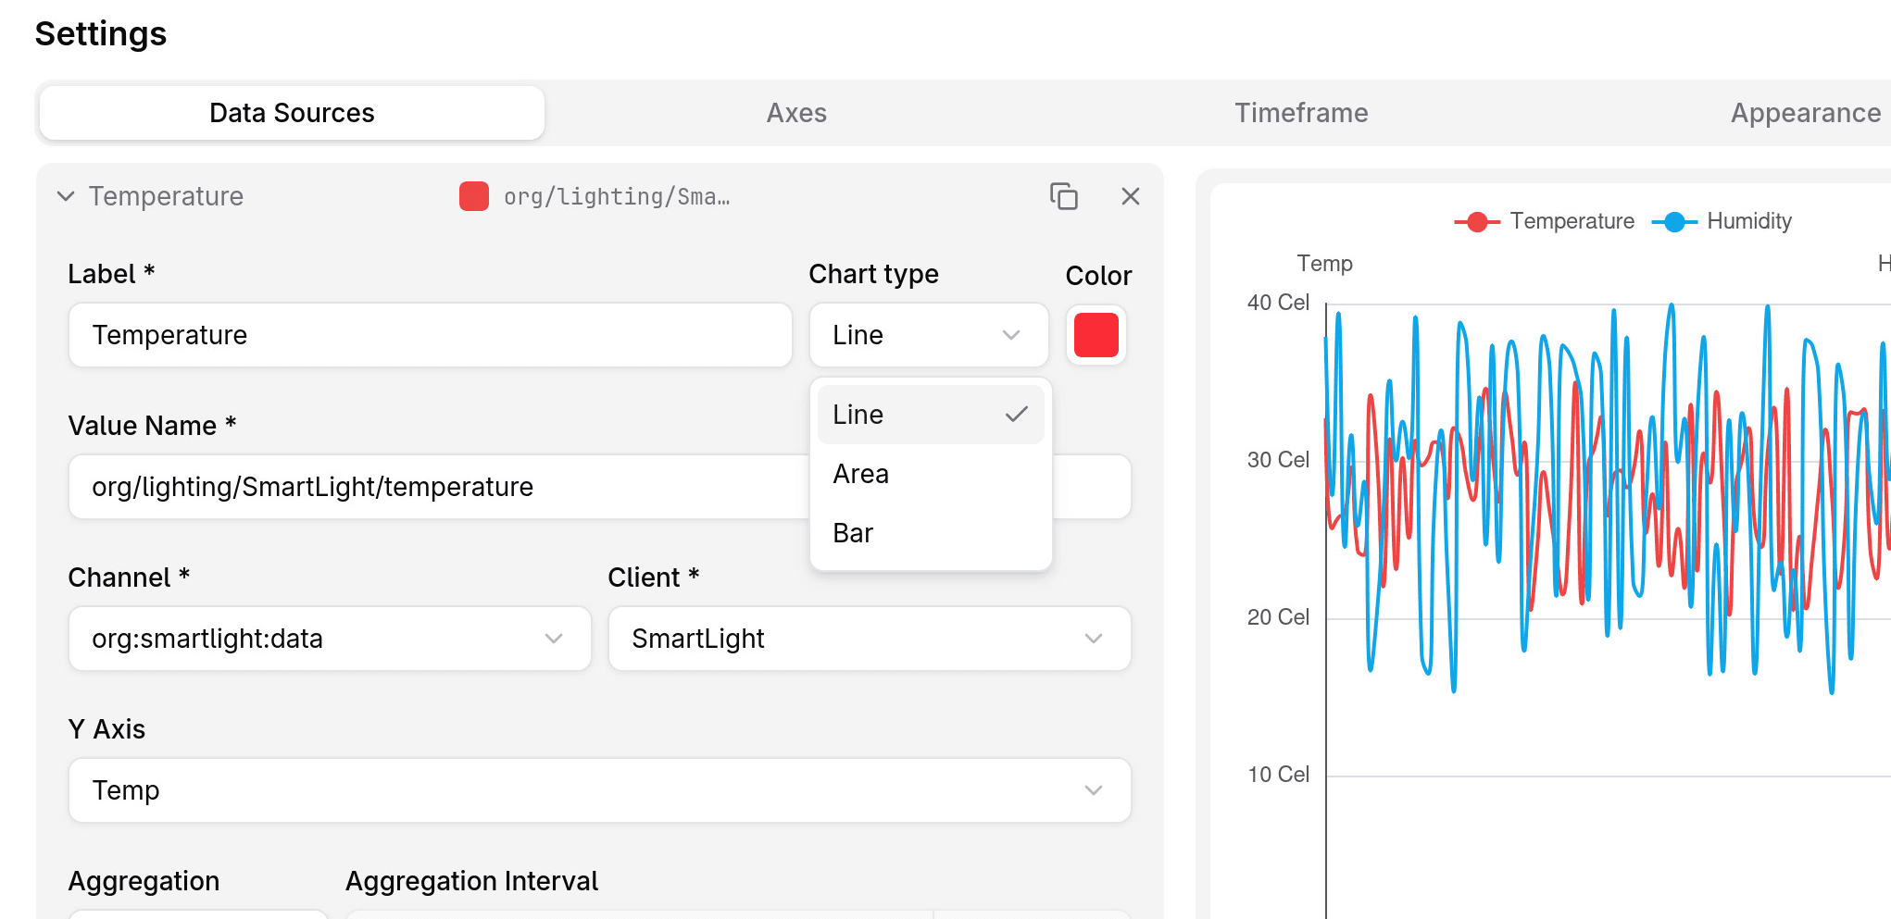Duplicate the Temperature data source
Image resolution: width=1891 pixels, height=919 pixels.
[x=1065, y=196]
